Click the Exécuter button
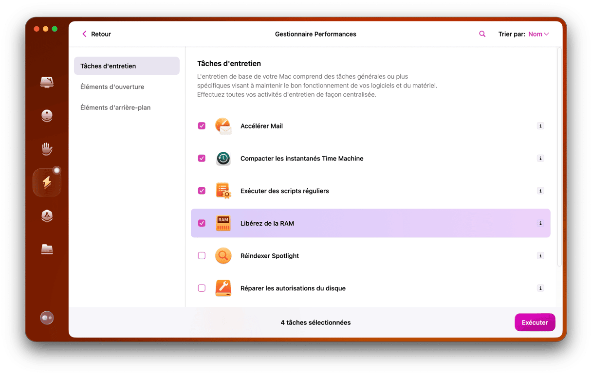This screenshot has width=592, height=375. click(535, 322)
